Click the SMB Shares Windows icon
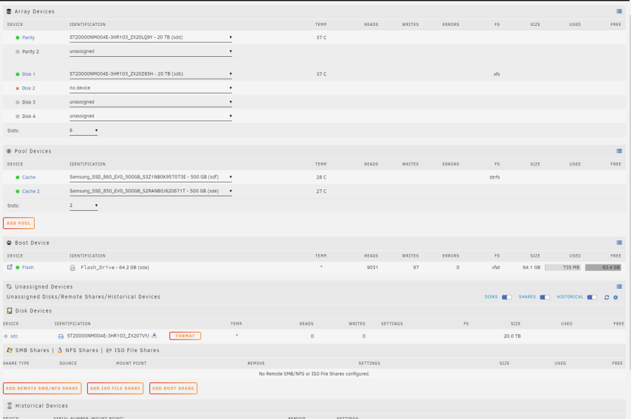The height and width of the screenshot is (419, 631). [9, 350]
